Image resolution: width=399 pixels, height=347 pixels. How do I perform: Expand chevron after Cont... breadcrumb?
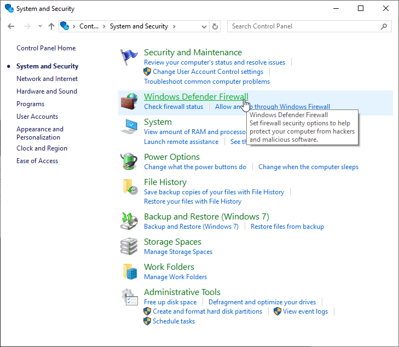click(x=104, y=26)
